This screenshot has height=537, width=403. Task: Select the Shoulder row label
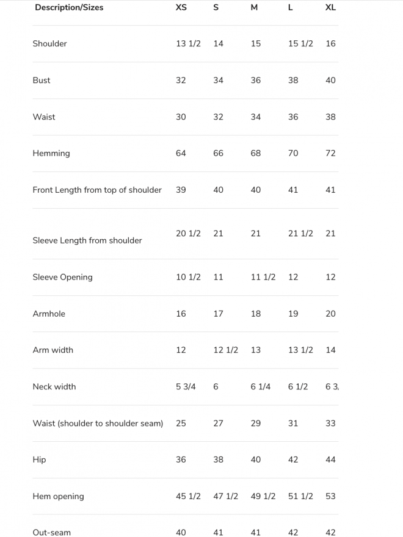point(49,43)
